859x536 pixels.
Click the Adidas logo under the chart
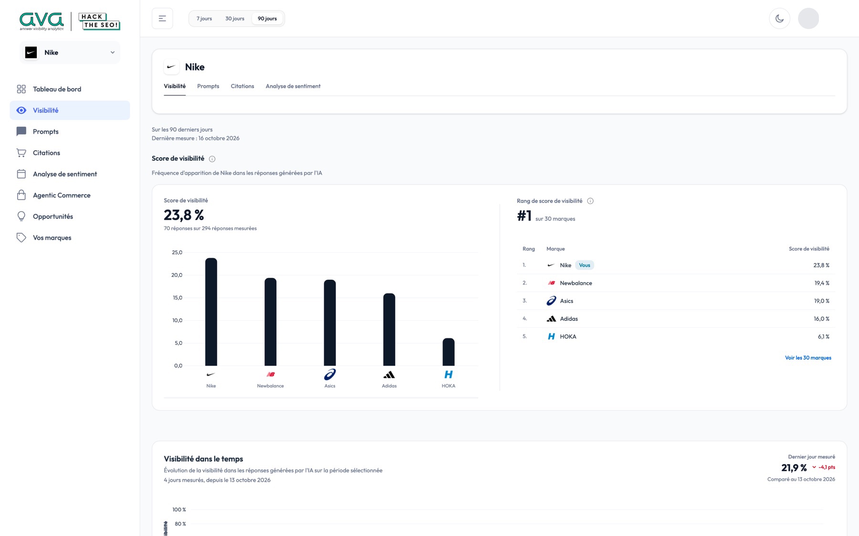coord(389,374)
